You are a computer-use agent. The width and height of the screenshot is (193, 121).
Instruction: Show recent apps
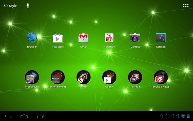click(x=41, y=116)
